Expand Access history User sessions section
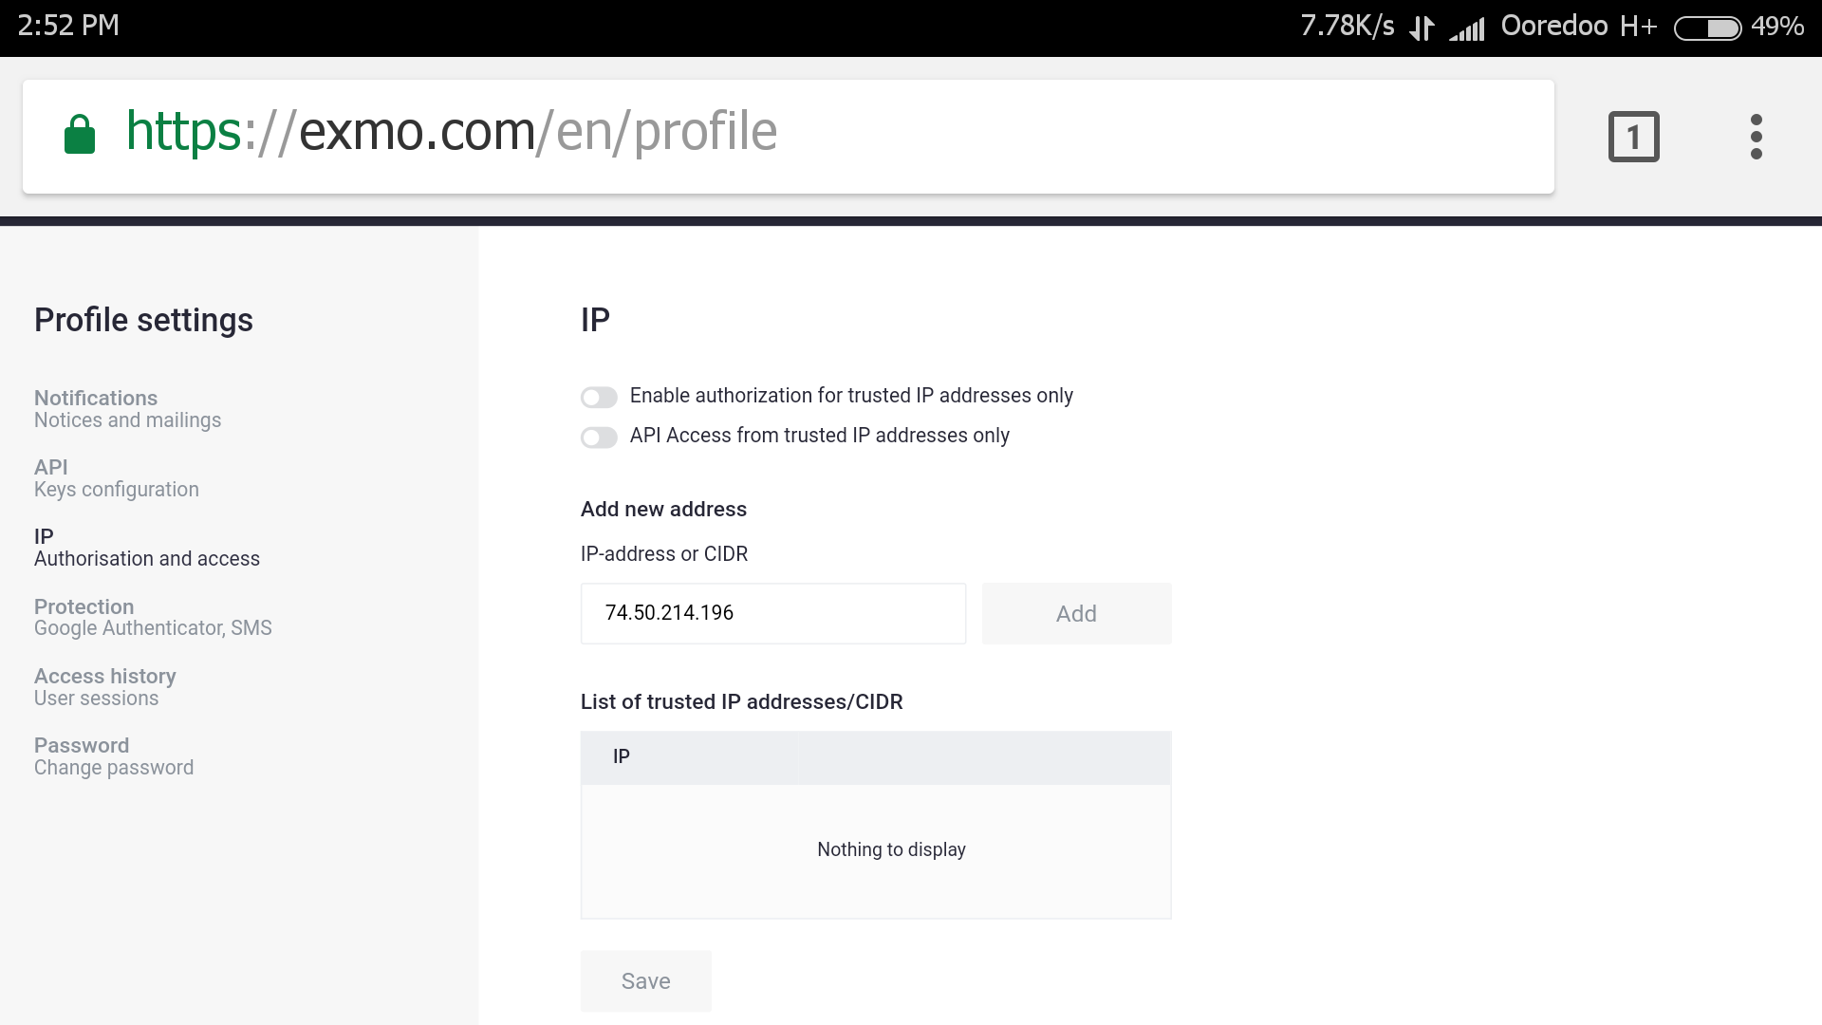The height and width of the screenshot is (1025, 1822). pos(103,686)
